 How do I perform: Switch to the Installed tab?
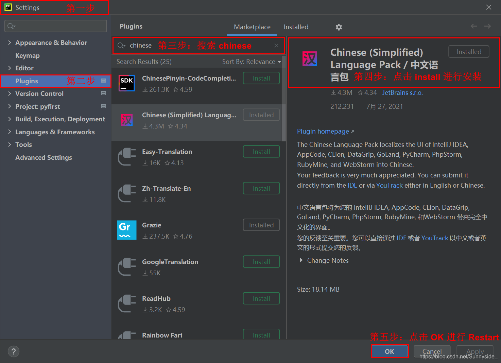pos(296,27)
